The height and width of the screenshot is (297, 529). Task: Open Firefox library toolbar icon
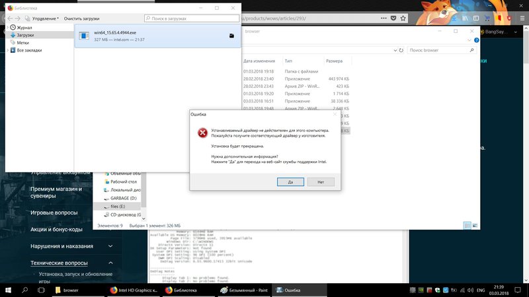(x=466, y=18)
